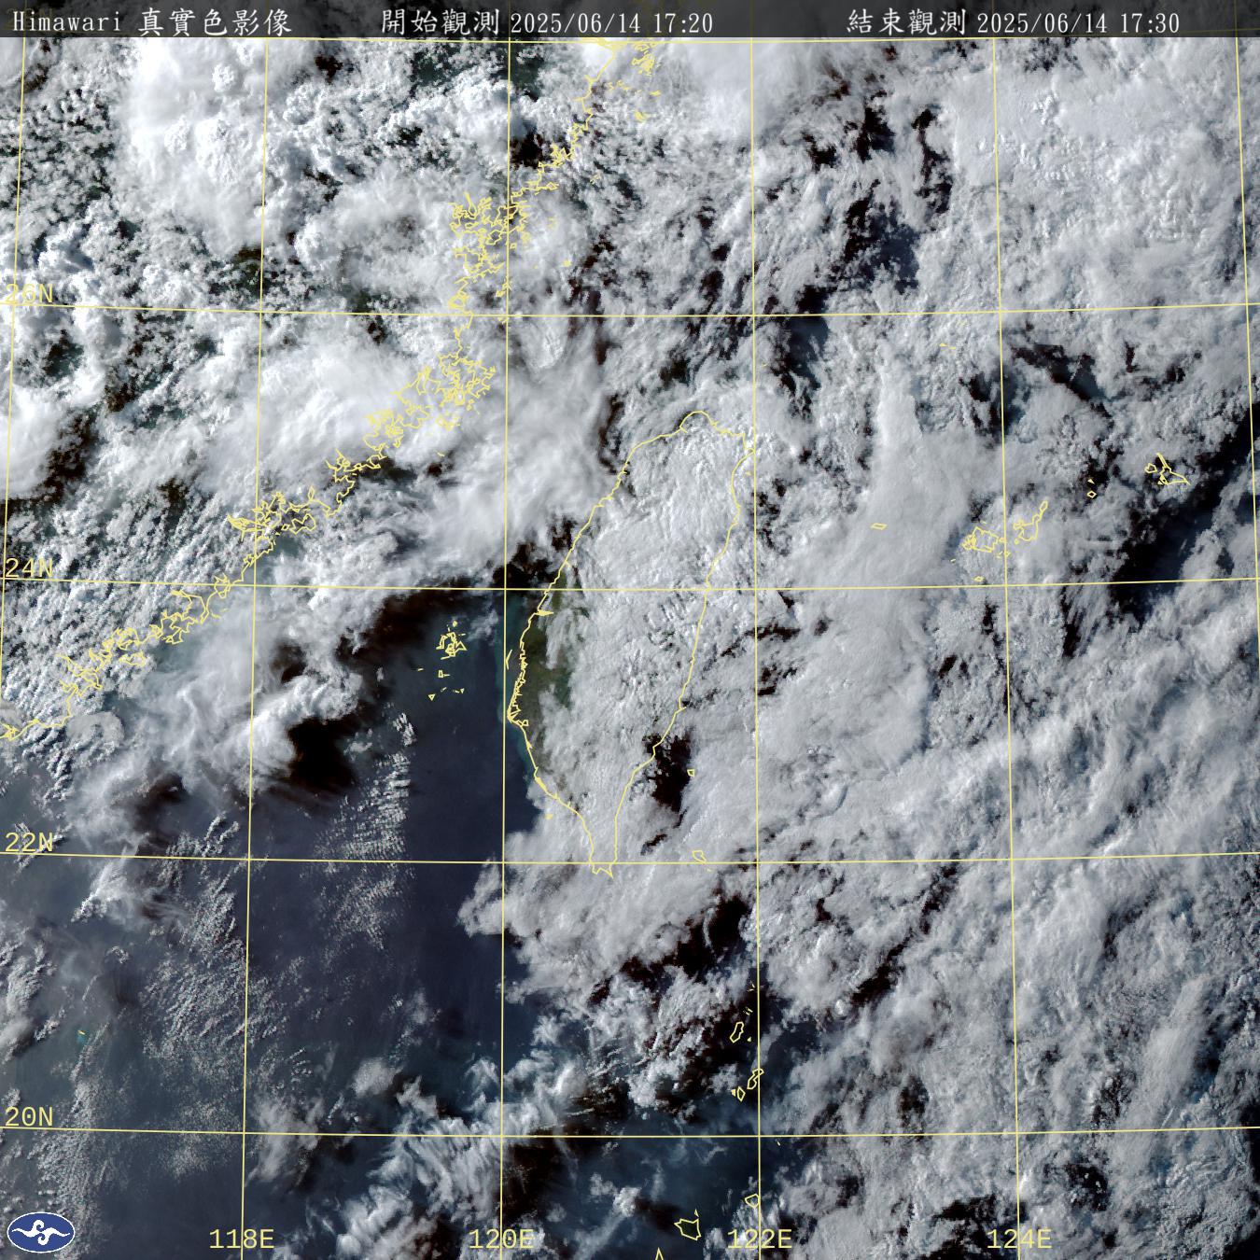Click the 'Himawari 真實色影像' title text
Viewport: 1260px width, 1260px height.
click(152, 22)
